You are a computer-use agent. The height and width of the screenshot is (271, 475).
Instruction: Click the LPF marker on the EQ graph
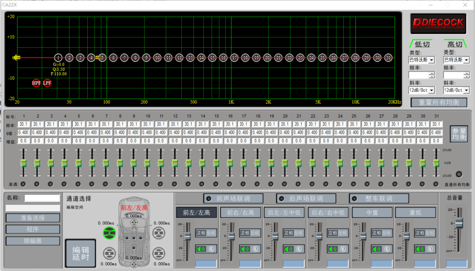[x=47, y=83]
